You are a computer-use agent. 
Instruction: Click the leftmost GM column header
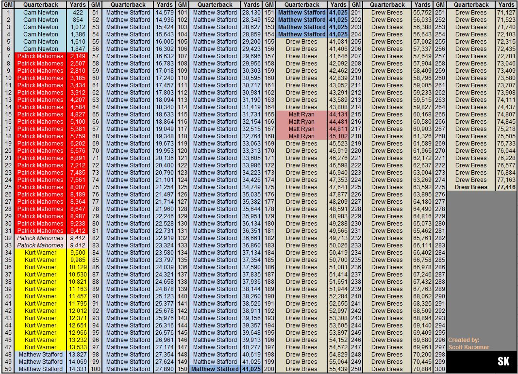click(x=8, y=5)
